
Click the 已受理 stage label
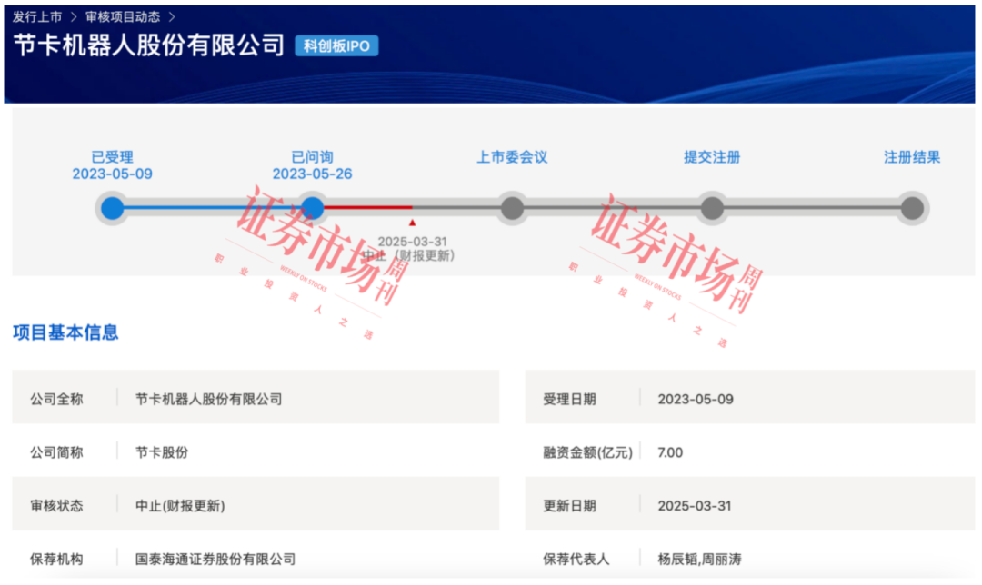tap(112, 157)
